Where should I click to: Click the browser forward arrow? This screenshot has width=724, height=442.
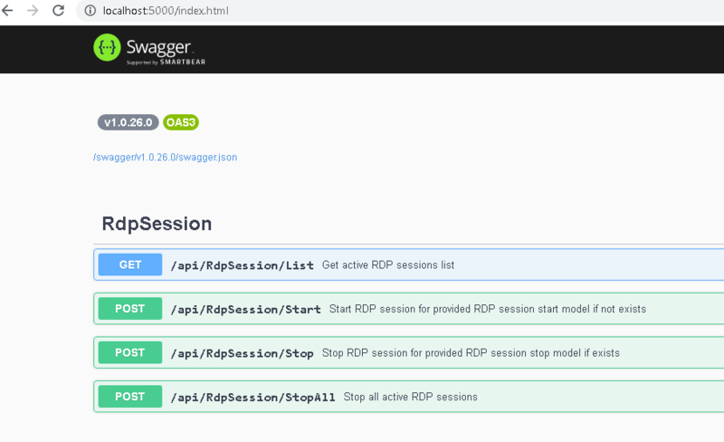point(33,10)
